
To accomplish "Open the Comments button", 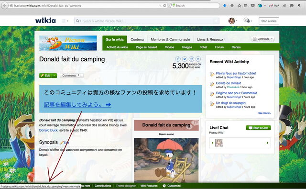I will [x=71, y=76].
